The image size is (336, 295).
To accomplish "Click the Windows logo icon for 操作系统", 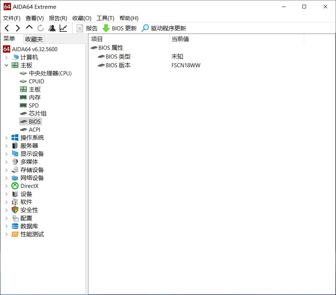I will click(15, 137).
